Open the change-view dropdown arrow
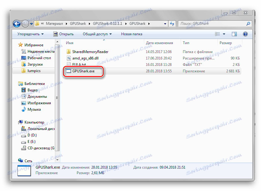The height and width of the screenshot is (191, 265). pos(224,34)
